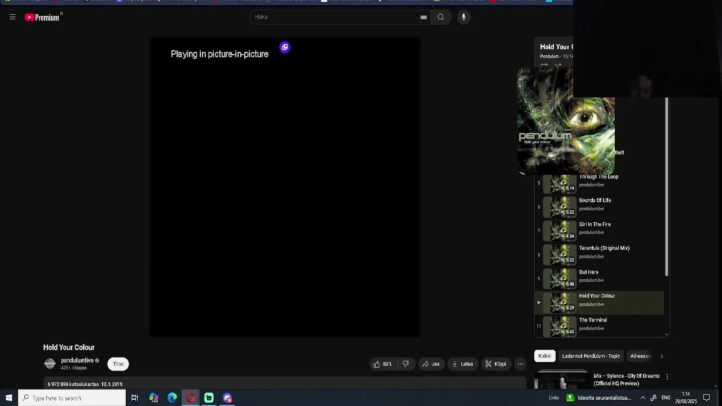Download the video with Lataa

pos(463,364)
